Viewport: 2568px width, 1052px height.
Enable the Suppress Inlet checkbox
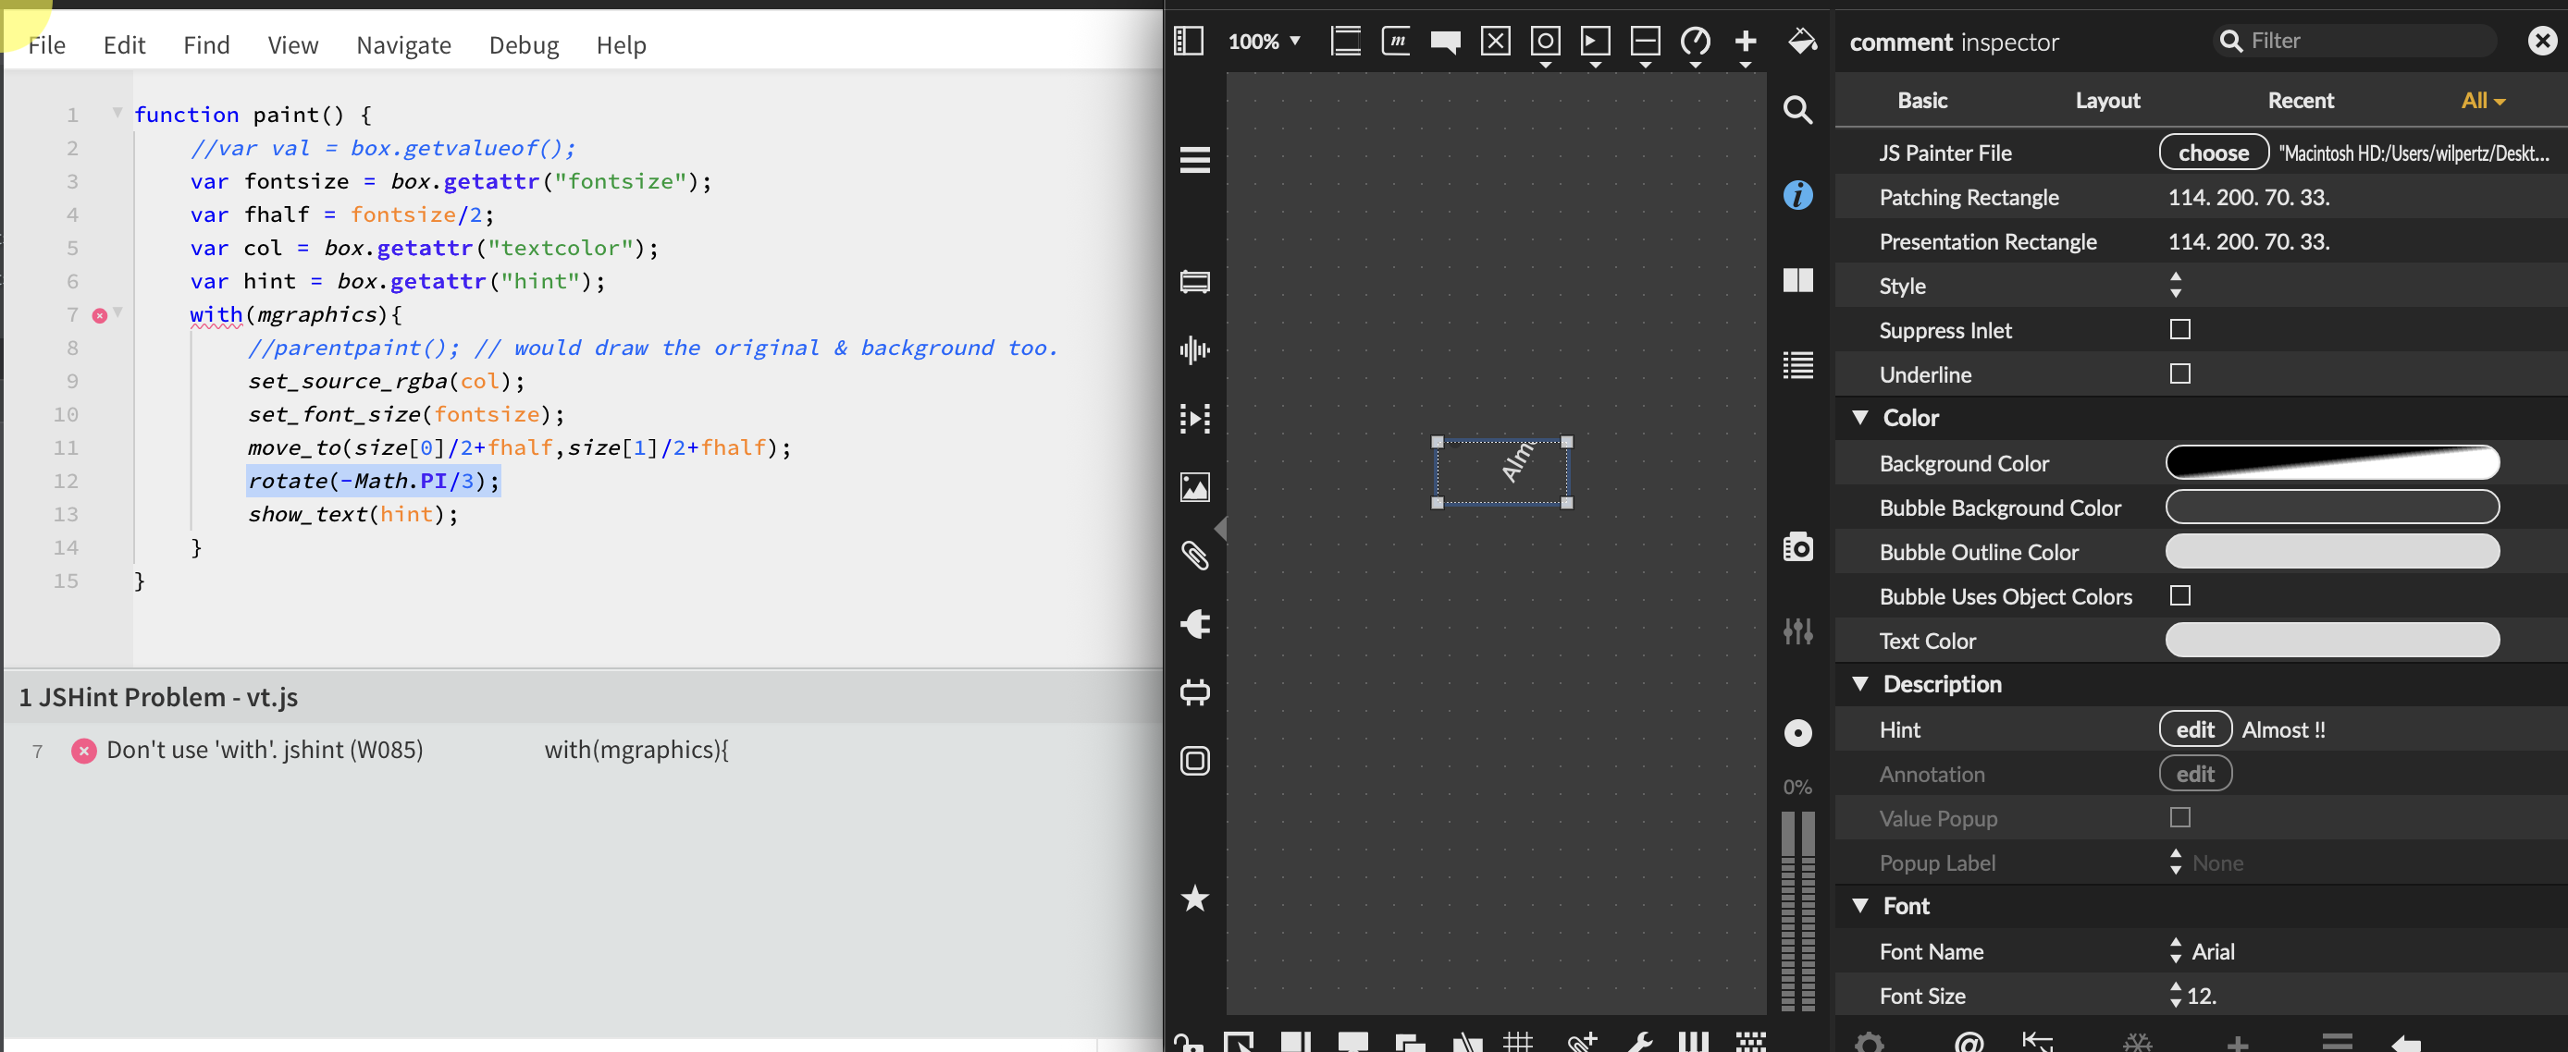[x=2179, y=330]
